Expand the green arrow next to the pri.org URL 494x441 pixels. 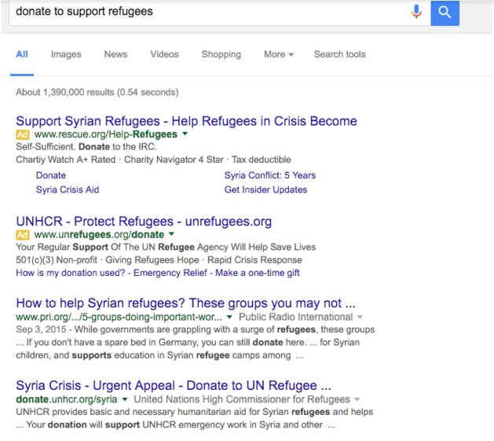tap(229, 317)
